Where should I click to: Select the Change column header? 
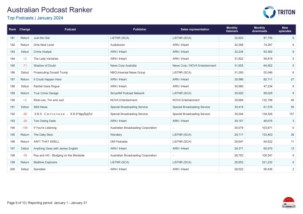25,29
